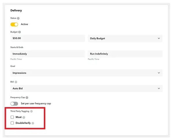
Task: Click the info icon next to Status
Action: click(18, 18)
